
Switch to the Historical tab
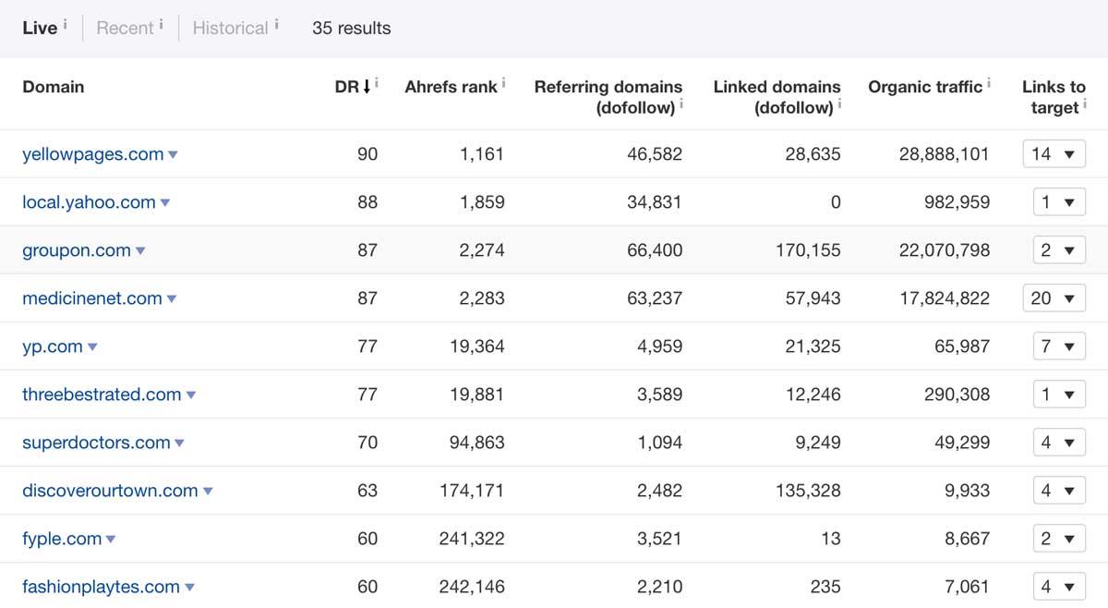(230, 28)
